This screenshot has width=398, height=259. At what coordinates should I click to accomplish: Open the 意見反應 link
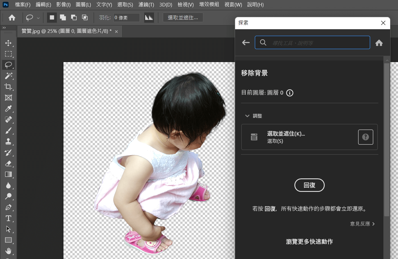click(x=362, y=224)
